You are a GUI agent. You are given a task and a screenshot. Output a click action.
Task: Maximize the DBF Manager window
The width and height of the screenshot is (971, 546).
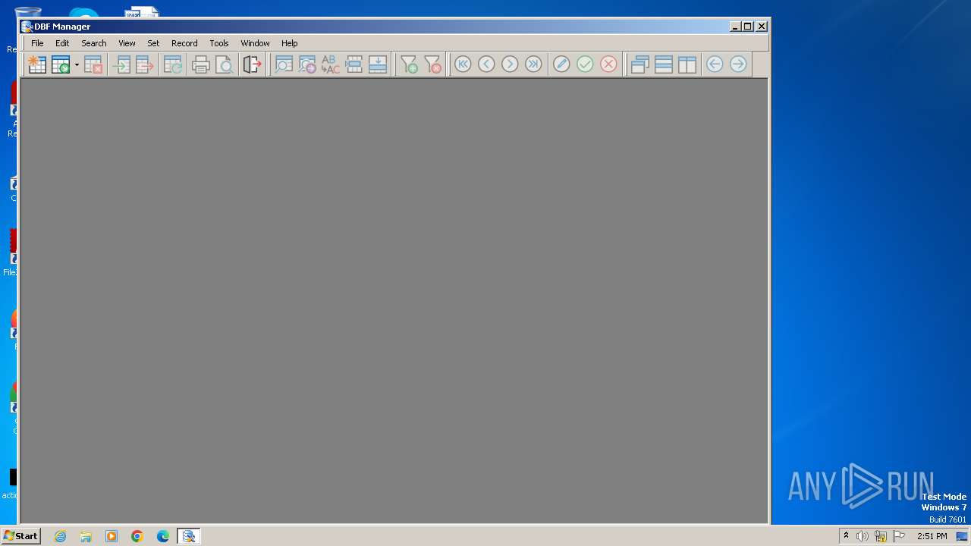(x=748, y=27)
